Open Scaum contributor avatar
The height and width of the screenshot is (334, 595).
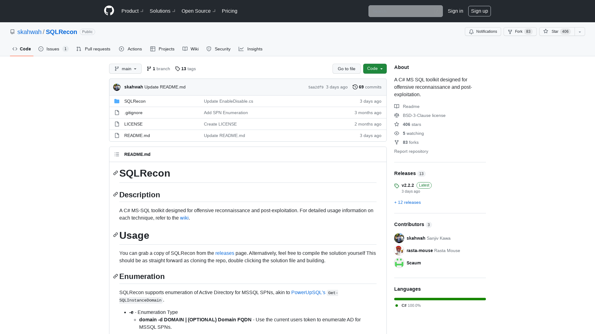[399, 263]
